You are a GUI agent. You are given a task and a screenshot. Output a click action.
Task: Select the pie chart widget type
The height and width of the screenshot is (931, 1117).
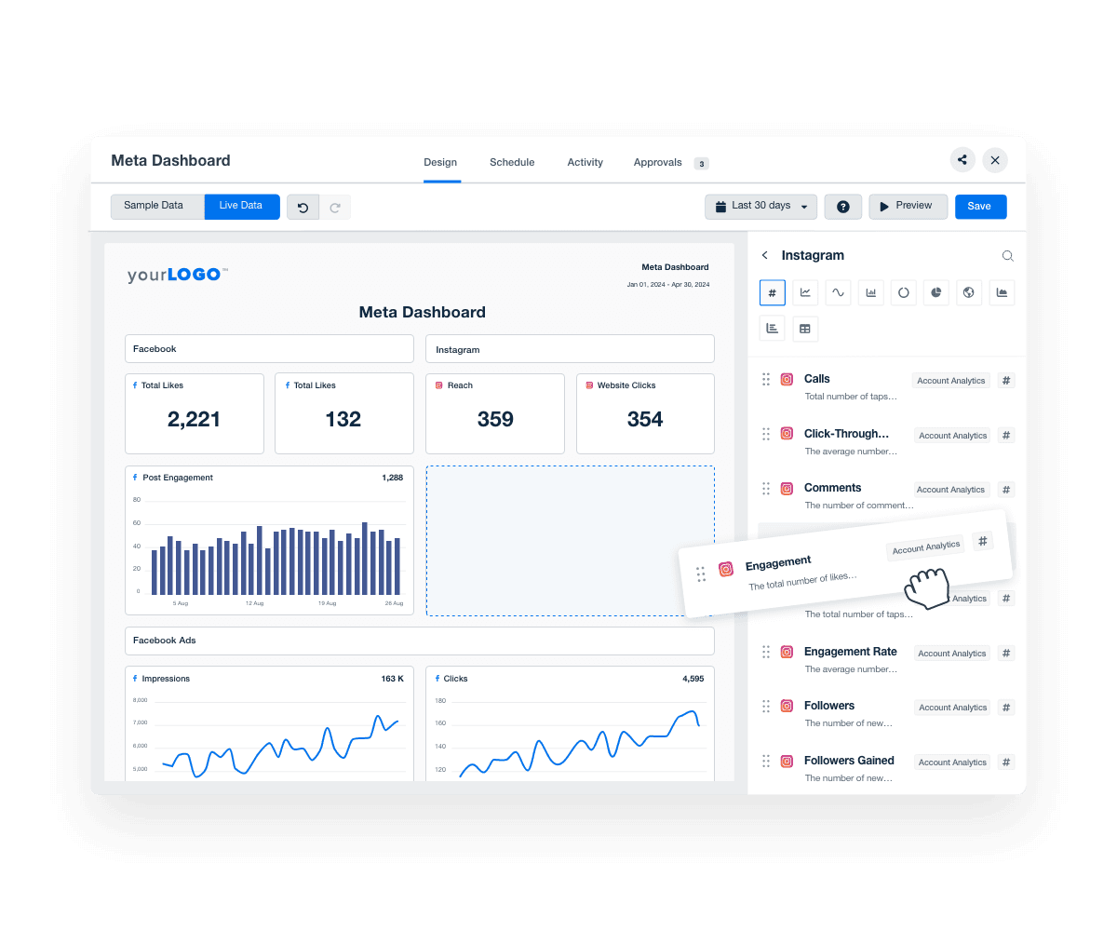click(935, 292)
